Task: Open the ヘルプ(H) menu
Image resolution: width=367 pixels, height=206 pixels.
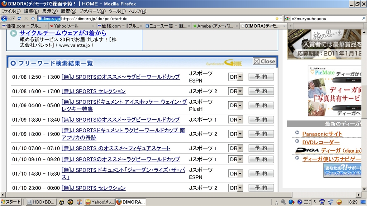Action: (x=138, y=11)
